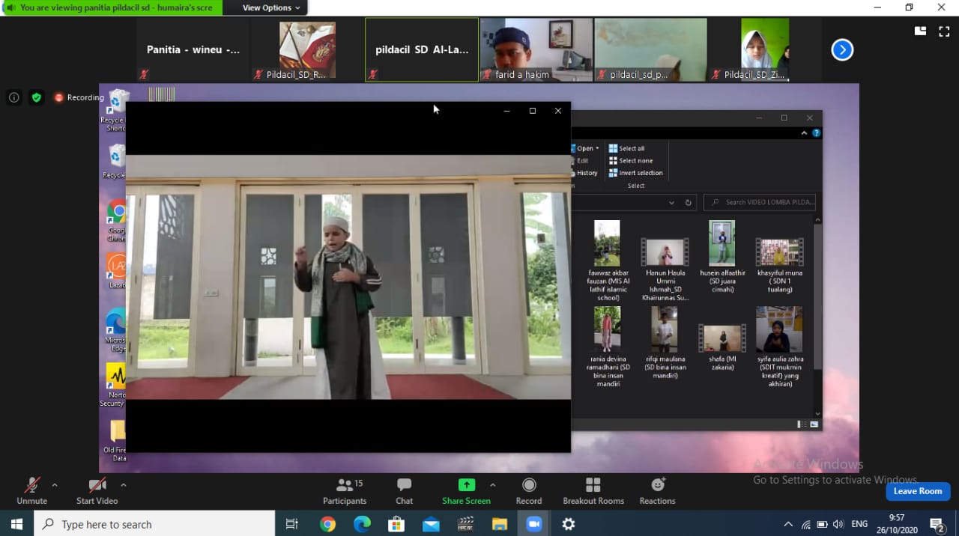The height and width of the screenshot is (536, 959).
Task: Open Breakout Rooms
Action: click(593, 491)
